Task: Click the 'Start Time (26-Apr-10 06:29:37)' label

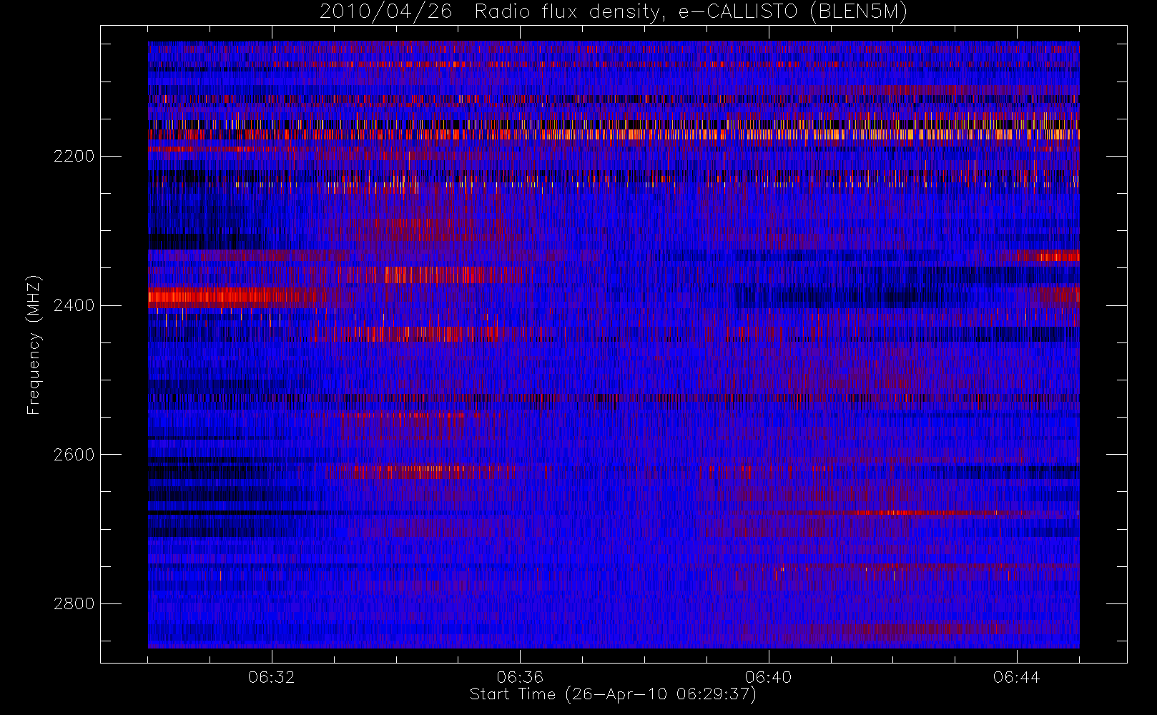Action: point(613,694)
